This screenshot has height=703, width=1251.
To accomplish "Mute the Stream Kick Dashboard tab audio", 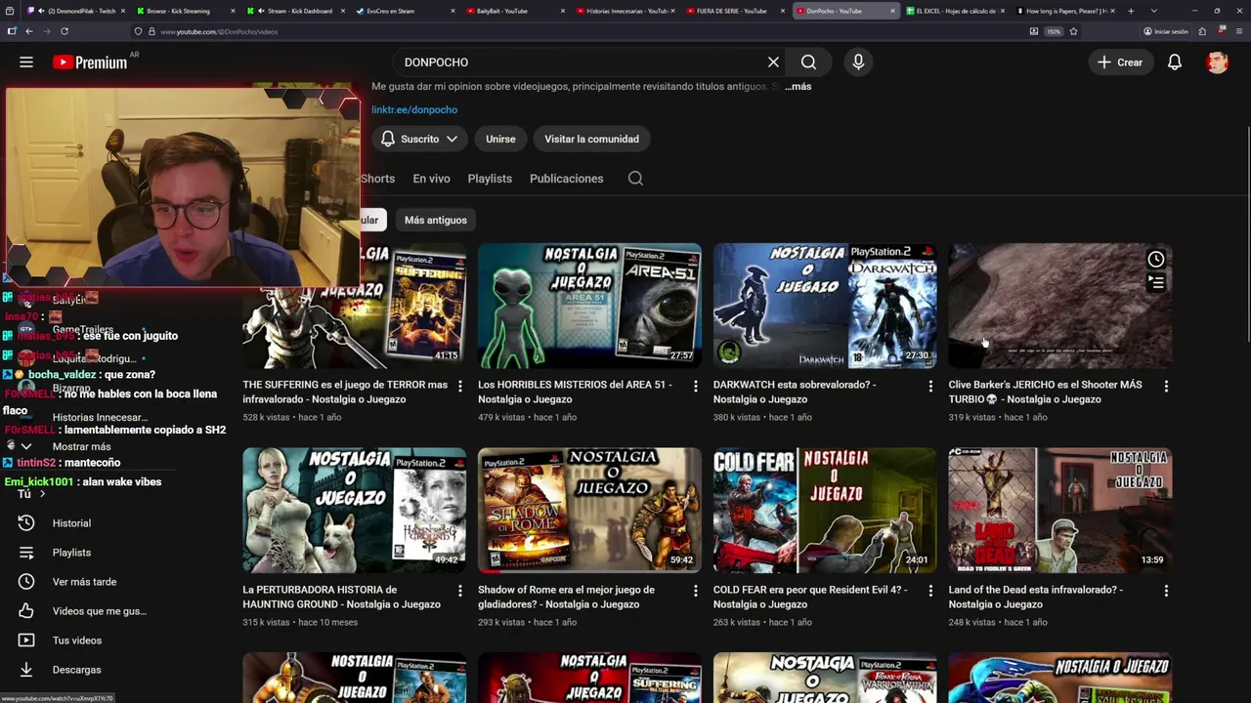I will [x=261, y=11].
